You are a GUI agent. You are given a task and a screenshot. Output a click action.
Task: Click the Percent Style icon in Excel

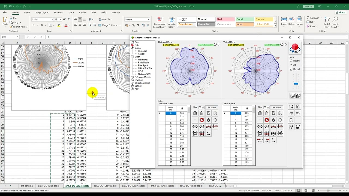[x=134, y=25]
